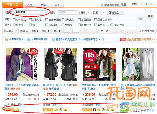Tick the 免邮费 checkbox
The width and height of the screenshot is (157, 114).
[x=63, y=25]
